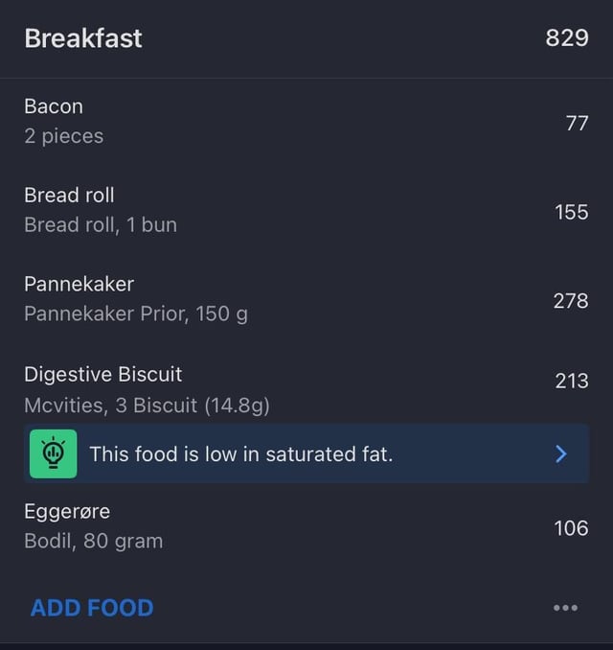Tap the "Bodil, 80 gram" serving text

coord(94,541)
